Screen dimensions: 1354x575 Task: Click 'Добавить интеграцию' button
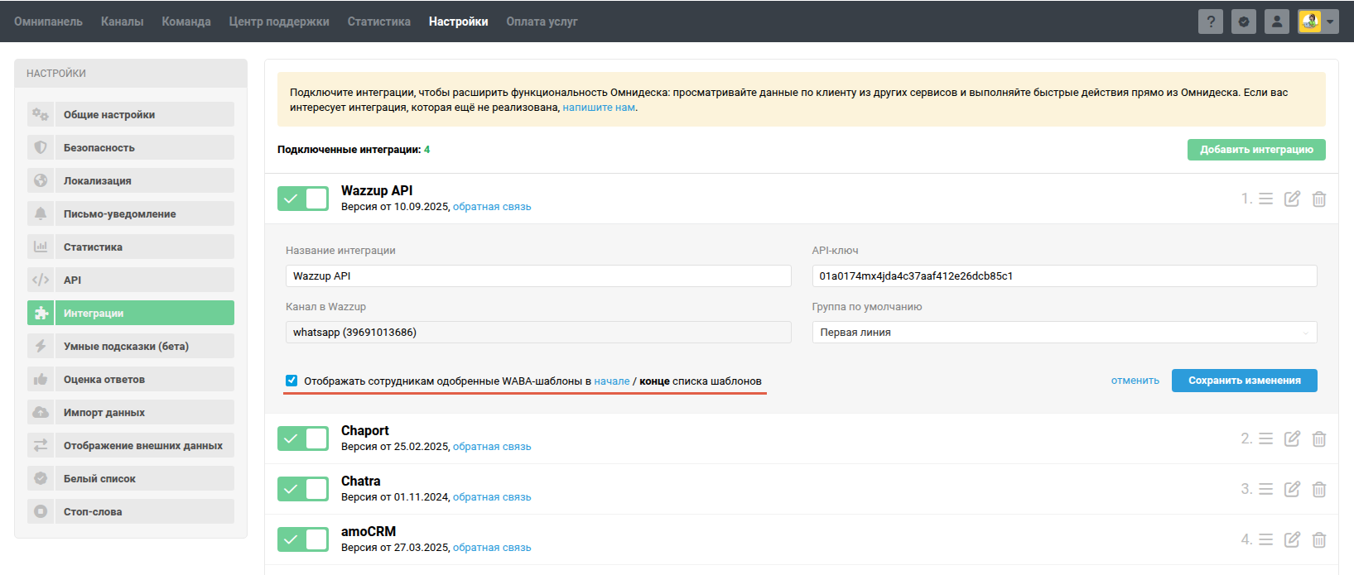coord(1256,150)
